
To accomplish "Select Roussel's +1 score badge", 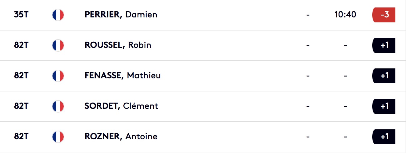I will pyautogui.click(x=384, y=45).
